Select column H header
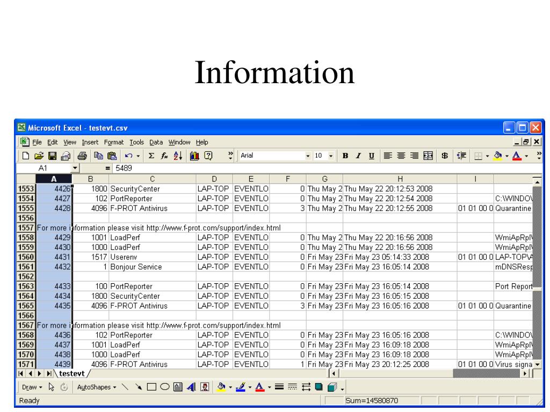Viewport: 550px width, 412px height. click(x=400, y=179)
